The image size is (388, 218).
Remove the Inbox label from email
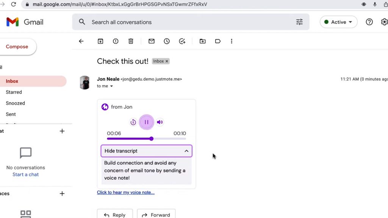coord(167,61)
